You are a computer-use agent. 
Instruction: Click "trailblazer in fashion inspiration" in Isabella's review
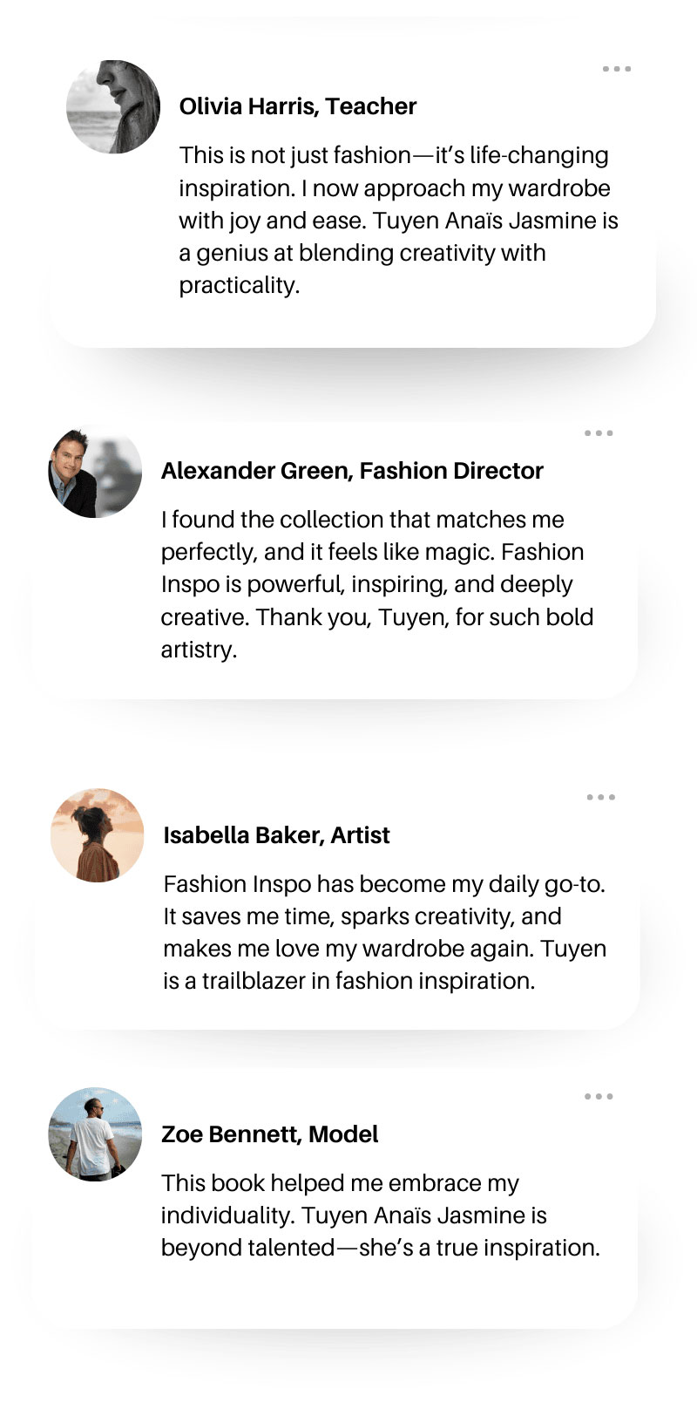click(x=368, y=981)
